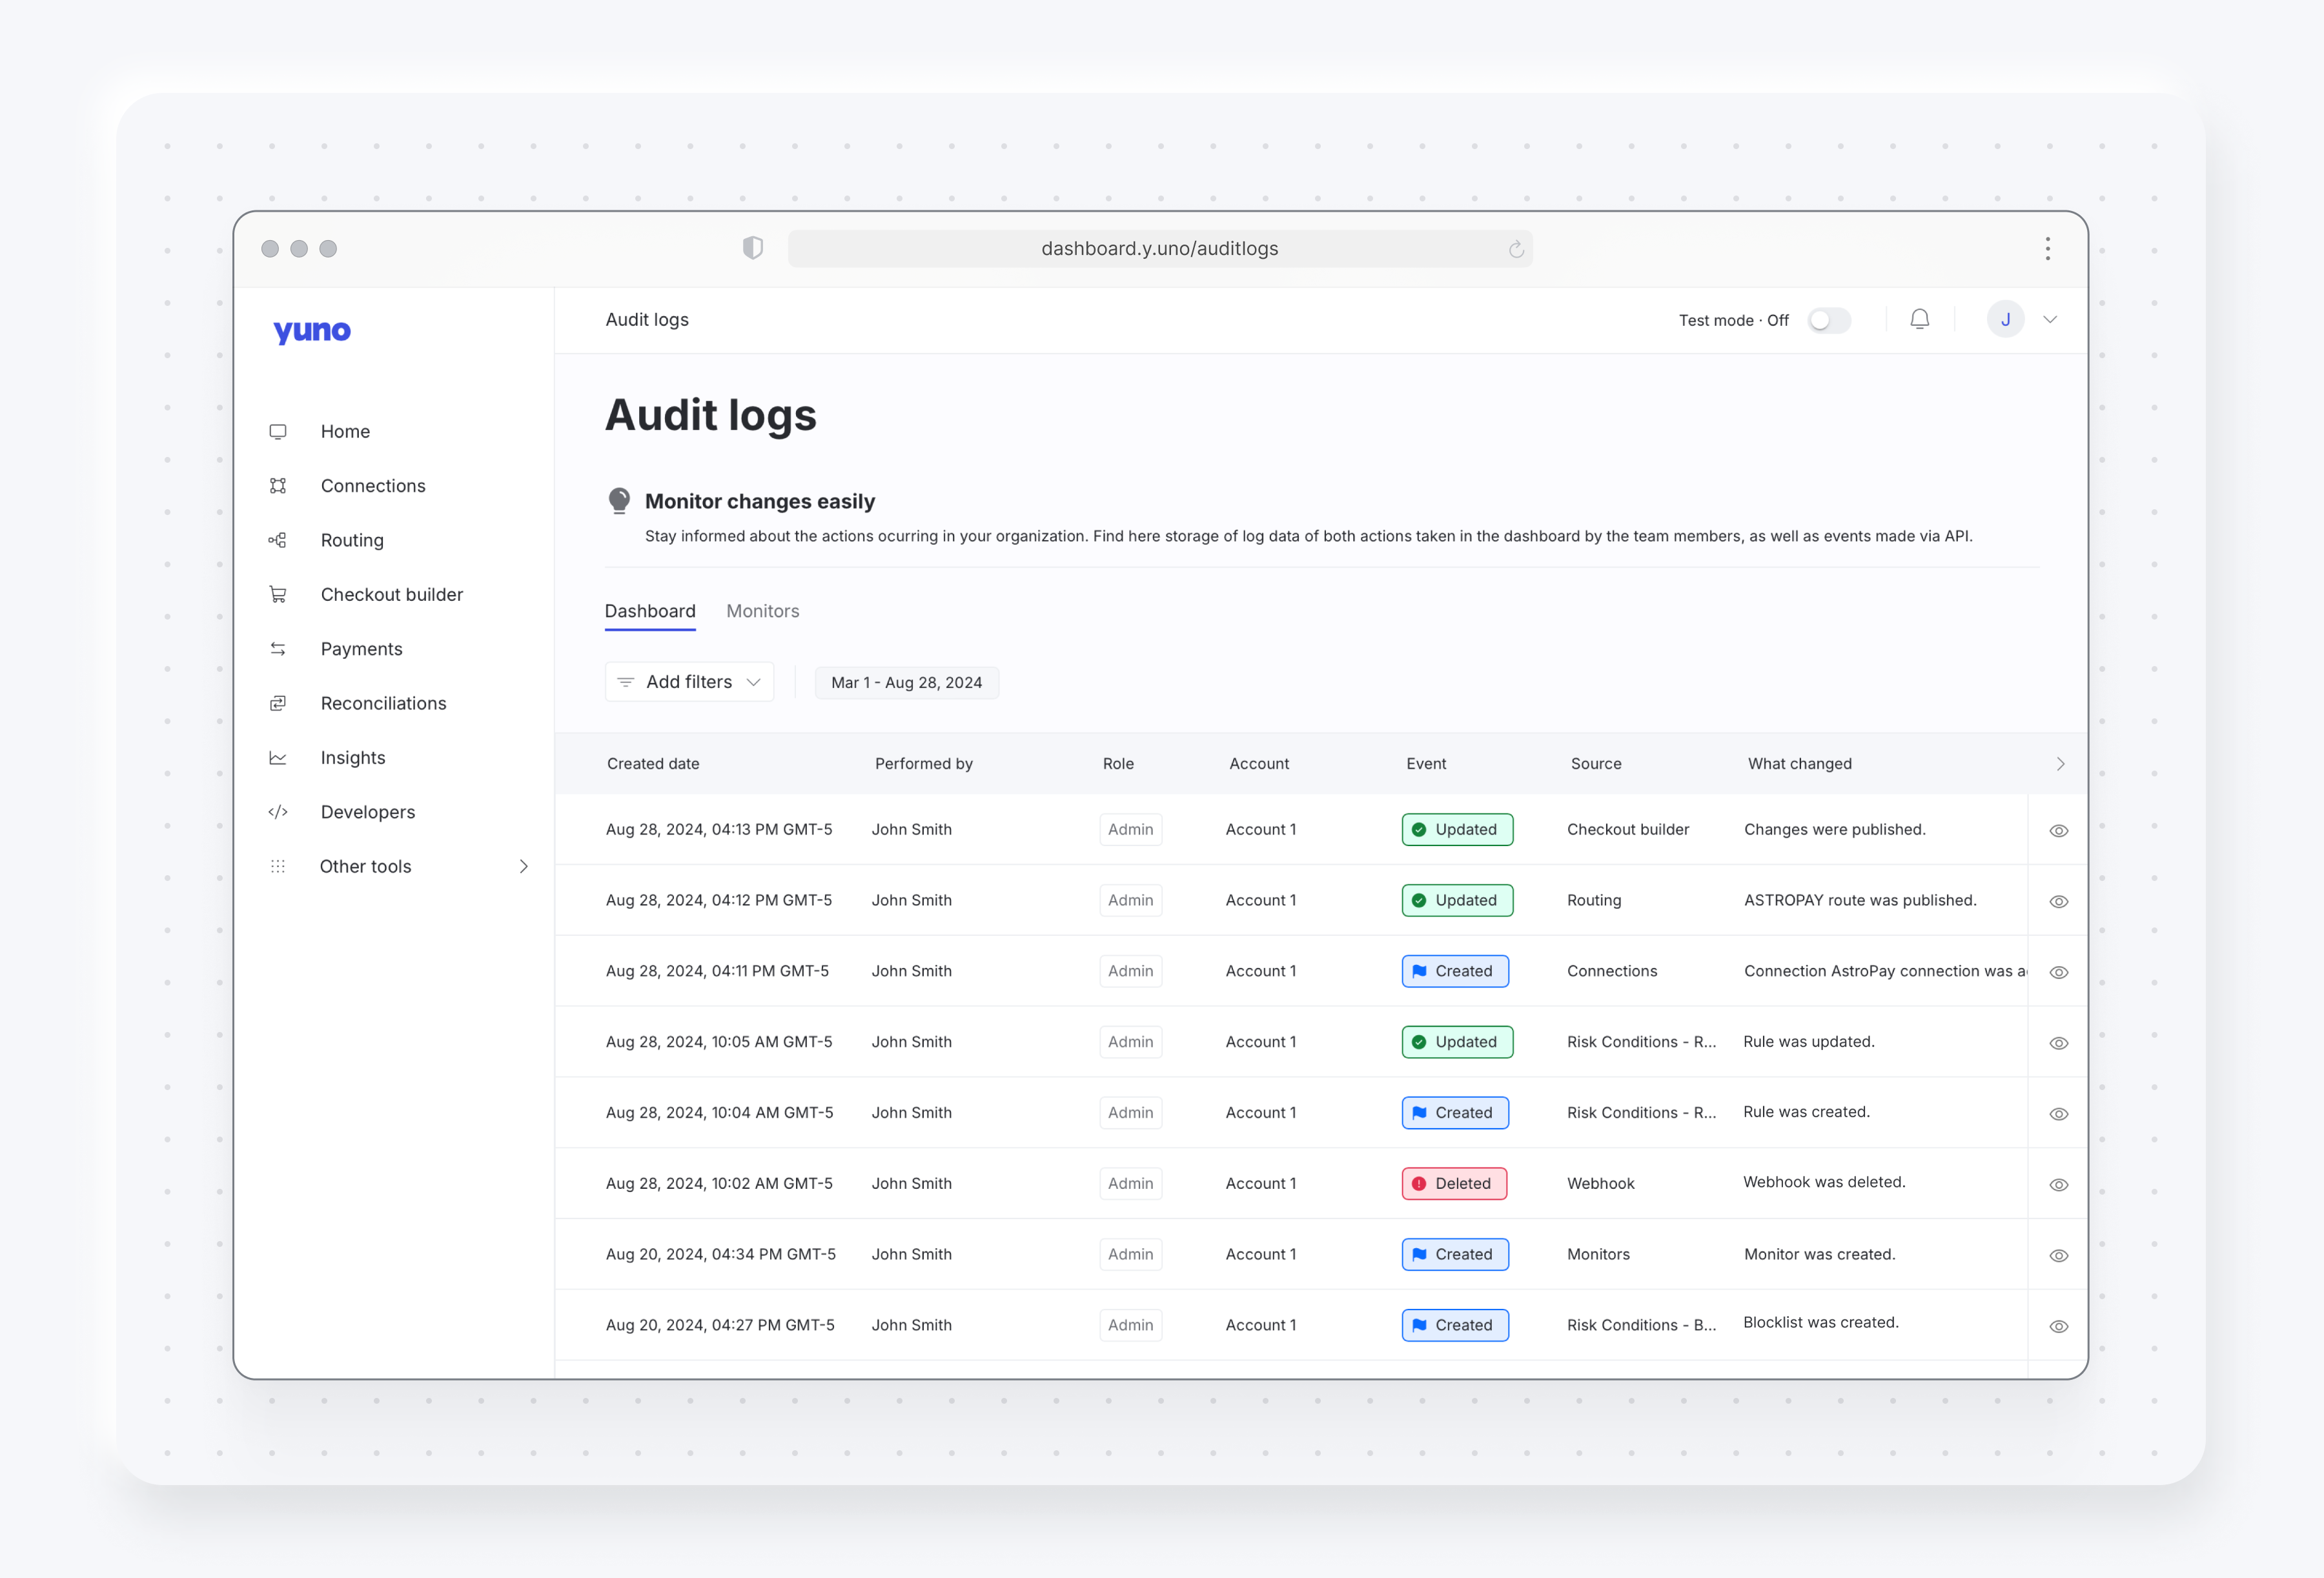Screen dimensions: 2324x1578
Task: Click the Developers code icon
Action: pyautogui.click(x=278, y=812)
